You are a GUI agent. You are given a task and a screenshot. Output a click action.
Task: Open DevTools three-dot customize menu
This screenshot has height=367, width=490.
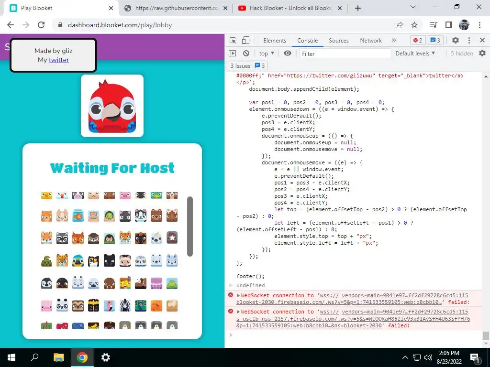(x=469, y=40)
